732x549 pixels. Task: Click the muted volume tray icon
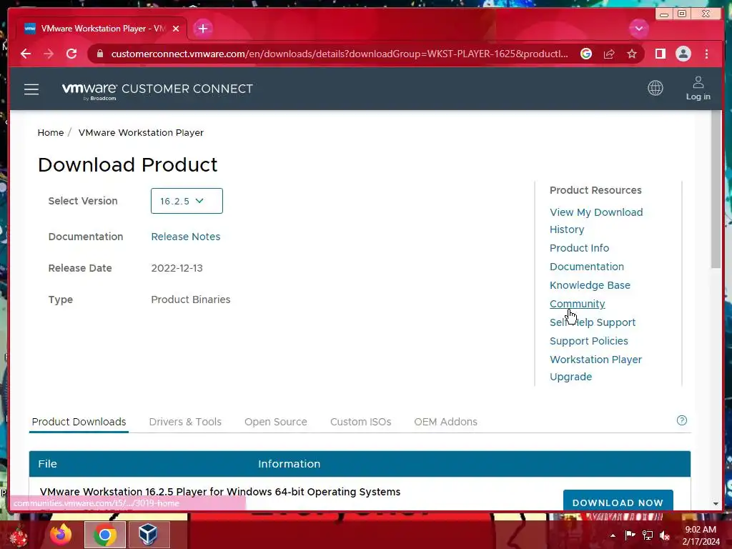(665, 535)
